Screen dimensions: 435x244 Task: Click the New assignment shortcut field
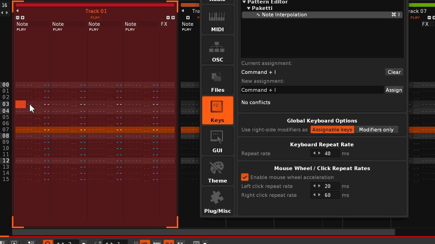pyautogui.click(x=312, y=90)
